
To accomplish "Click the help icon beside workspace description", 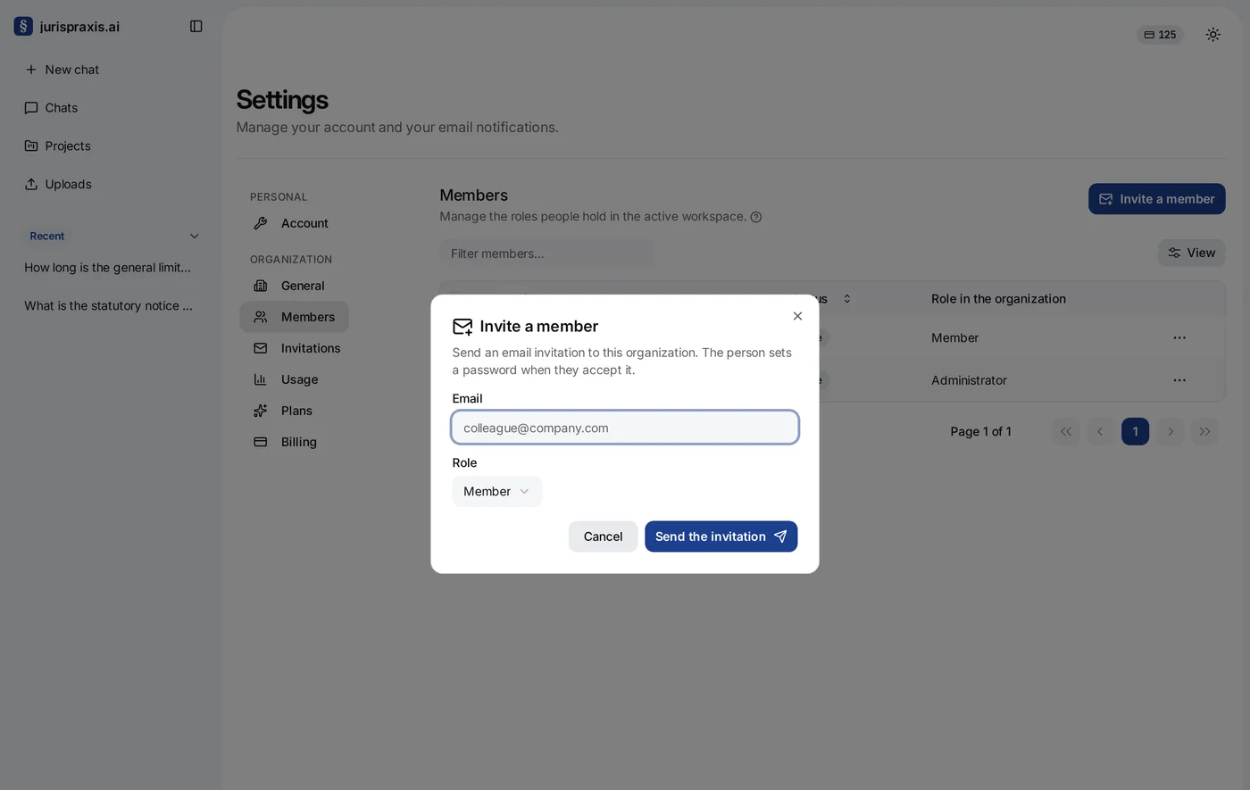I will coord(756,217).
